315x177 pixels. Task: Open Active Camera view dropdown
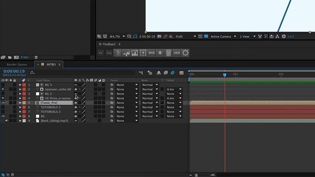pos(223,36)
